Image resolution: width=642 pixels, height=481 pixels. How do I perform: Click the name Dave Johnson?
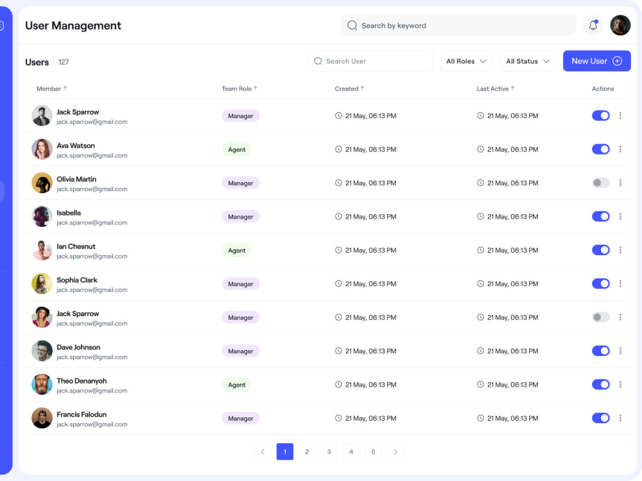click(x=78, y=347)
